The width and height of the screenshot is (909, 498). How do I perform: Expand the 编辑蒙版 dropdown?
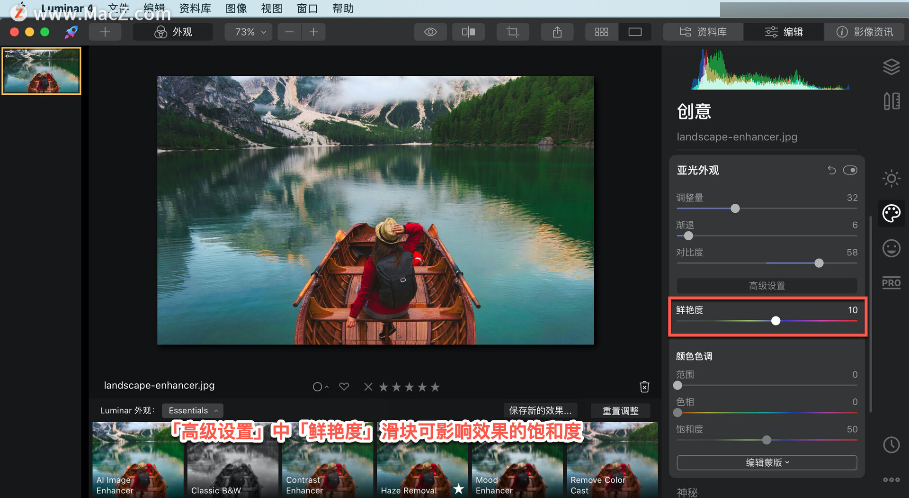click(766, 462)
